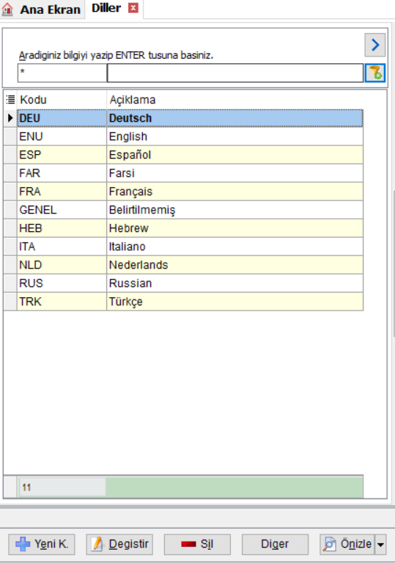Image resolution: width=395 pixels, height=563 pixels.
Task: Close the Diller tab with red X
Action: click(x=133, y=8)
